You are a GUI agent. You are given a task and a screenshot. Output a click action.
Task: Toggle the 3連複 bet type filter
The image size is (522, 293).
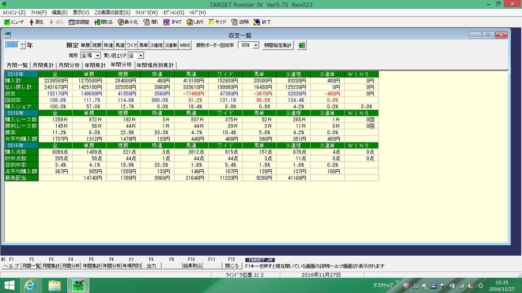tap(156, 46)
